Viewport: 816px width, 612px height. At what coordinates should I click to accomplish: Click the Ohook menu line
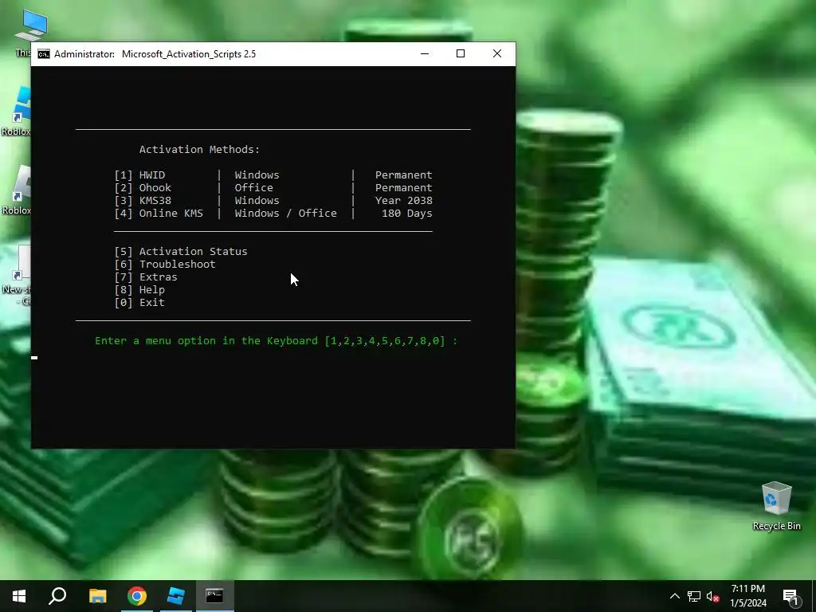273,188
